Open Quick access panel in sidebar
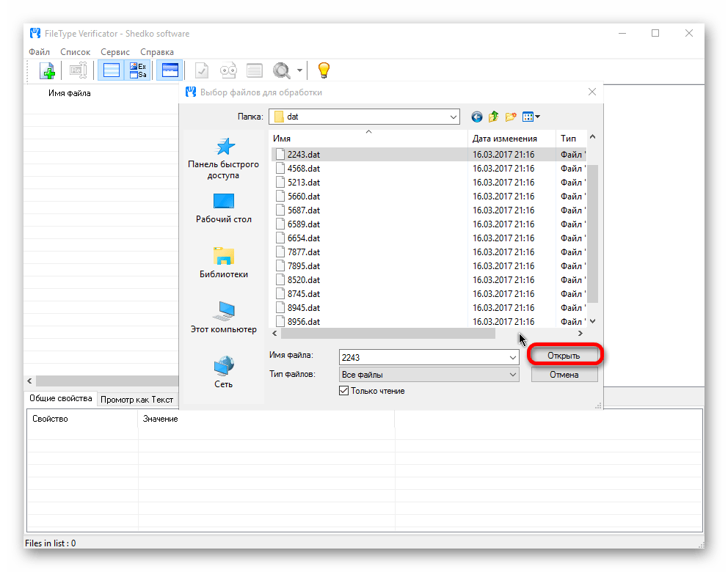728x572 pixels. coord(223,158)
